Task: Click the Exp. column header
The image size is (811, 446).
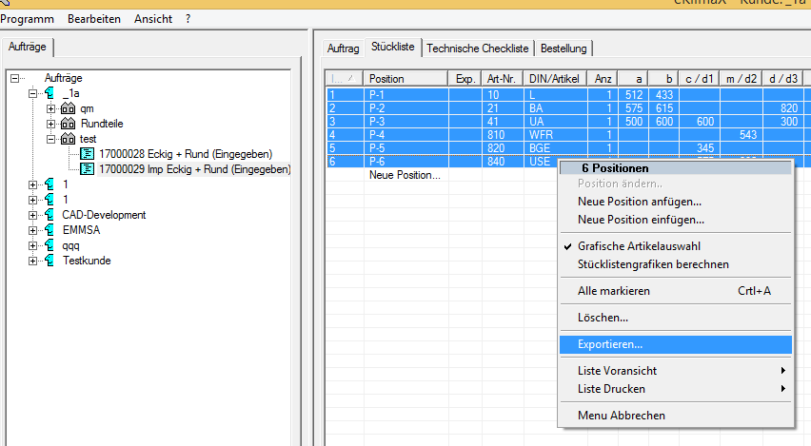Action: [465, 79]
